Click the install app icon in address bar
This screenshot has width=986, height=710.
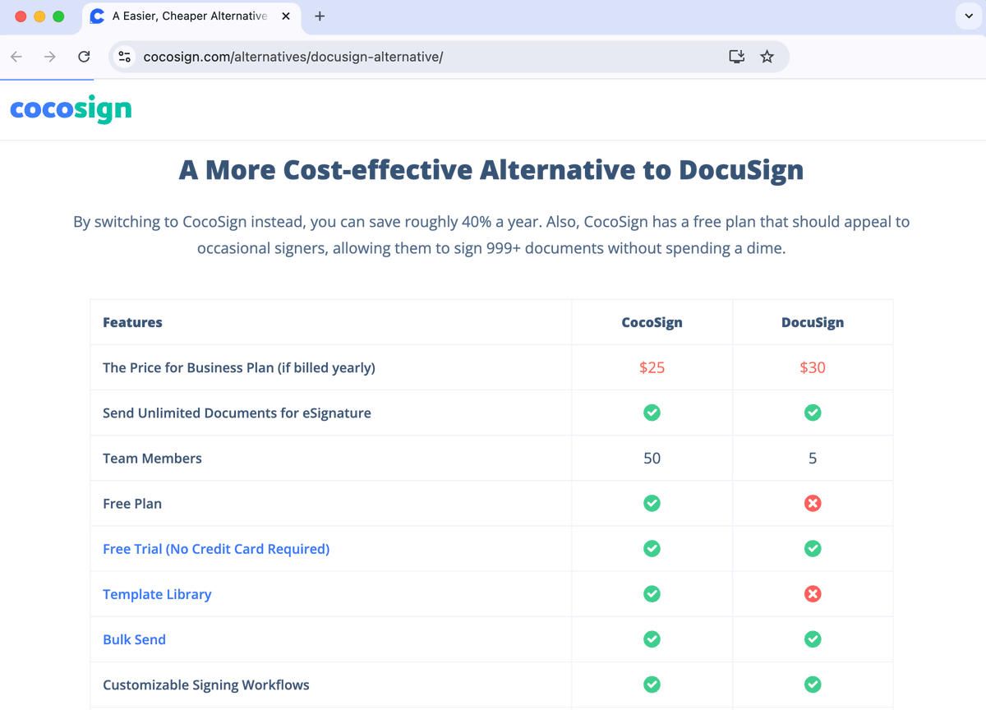(x=737, y=57)
